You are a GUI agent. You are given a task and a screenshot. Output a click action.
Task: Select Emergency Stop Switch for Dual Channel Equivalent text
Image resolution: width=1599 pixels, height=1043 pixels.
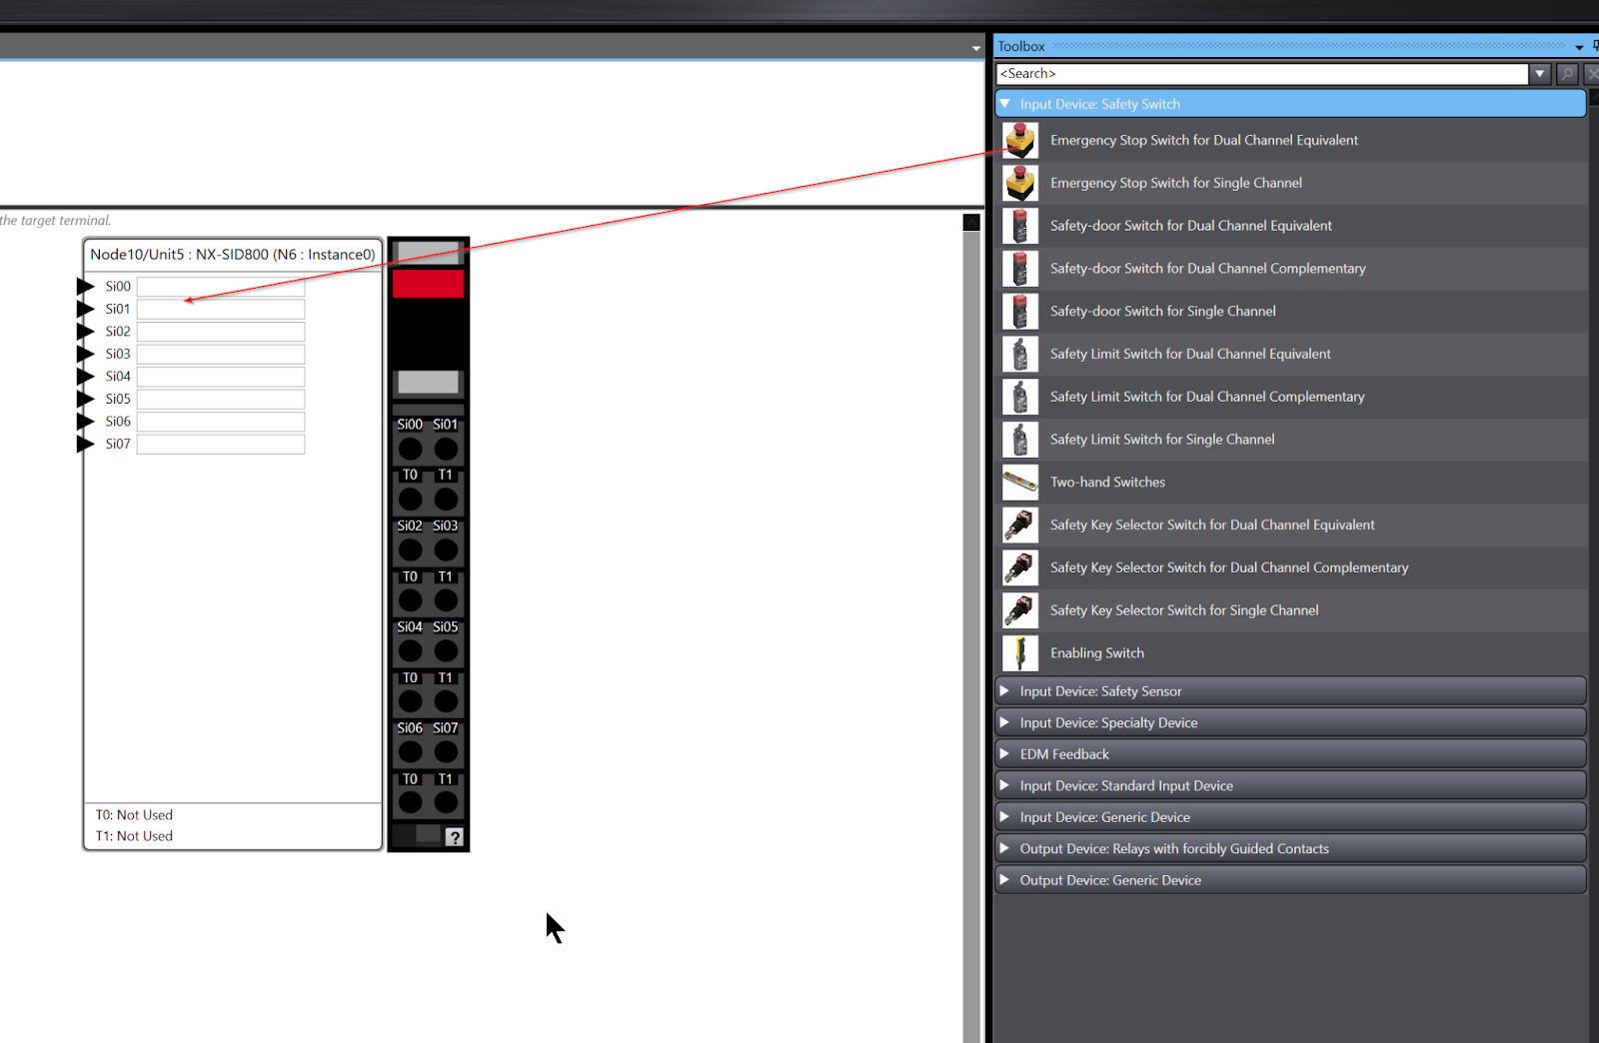coord(1204,141)
